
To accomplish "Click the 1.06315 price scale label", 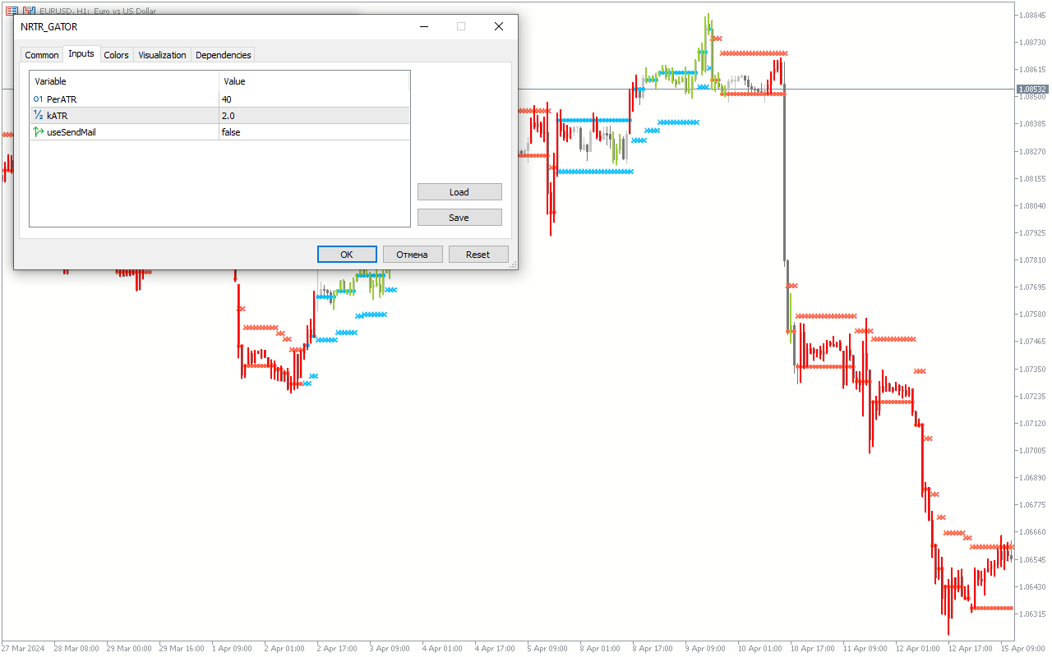I will point(1032,614).
